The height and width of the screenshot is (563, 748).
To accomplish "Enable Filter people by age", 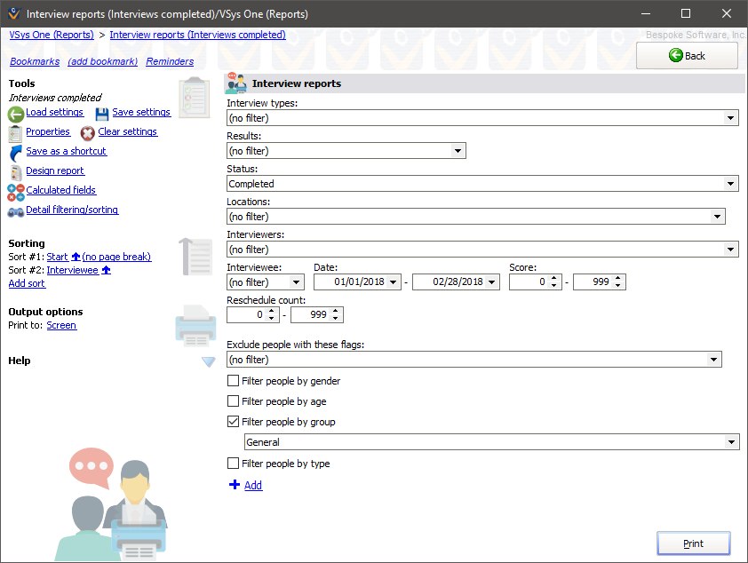I will [x=233, y=401].
